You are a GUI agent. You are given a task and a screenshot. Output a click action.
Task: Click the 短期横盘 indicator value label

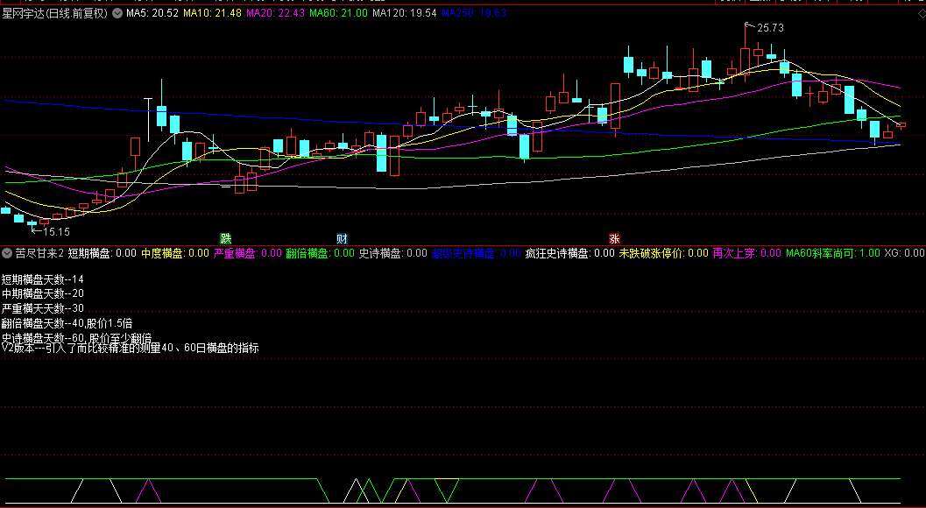click(x=102, y=253)
